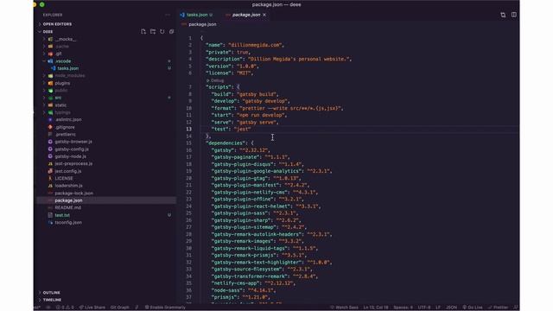Screen dimensions: 553x311
Task: Open the .prettierrc file
Action: tap(66, 135)
